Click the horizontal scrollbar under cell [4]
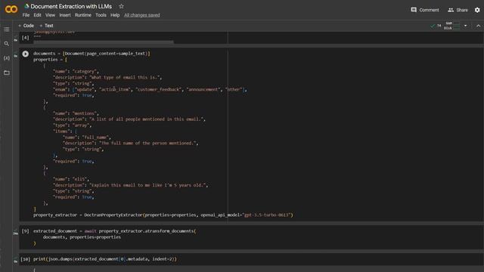Viewport: 484px width, 272px height. [104, 42]
